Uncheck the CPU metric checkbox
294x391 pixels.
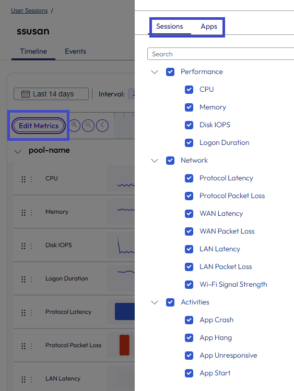pos(189,90)
